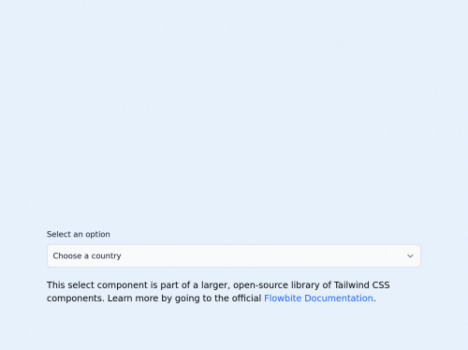This screenshot has width=468, height=350.
Task: Click the word country inside the select
Action: [106, 256]
